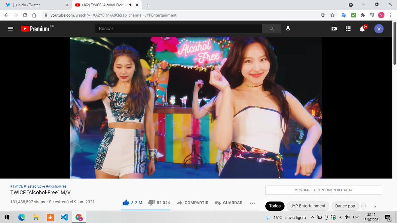
Task: Go back in browser history
Action: pyautogui.click(x=6, y=15)
